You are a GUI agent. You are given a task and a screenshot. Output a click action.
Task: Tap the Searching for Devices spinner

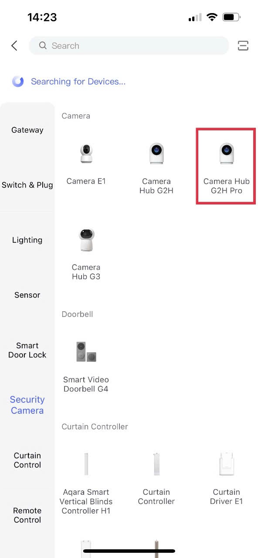click(18, 81)
